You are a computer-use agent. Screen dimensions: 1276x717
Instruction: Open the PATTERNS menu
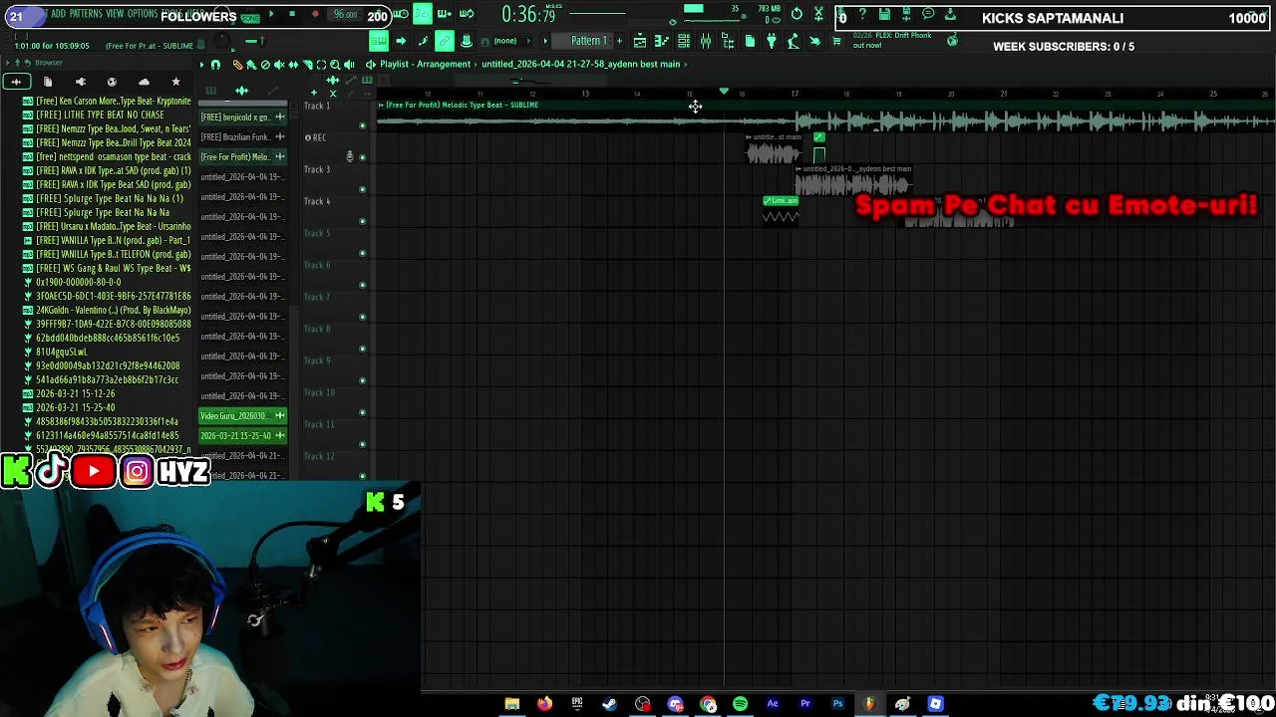86,14
